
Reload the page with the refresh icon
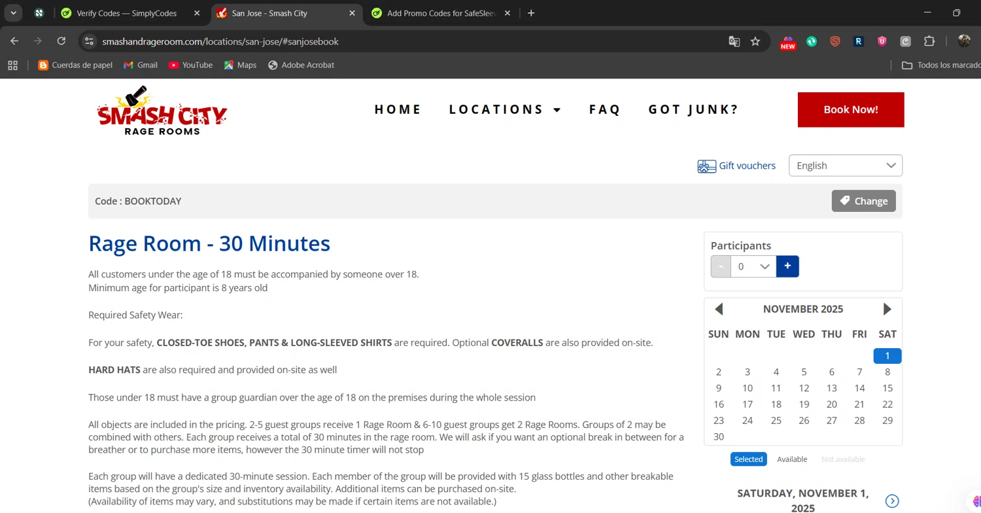click(61, 41)
